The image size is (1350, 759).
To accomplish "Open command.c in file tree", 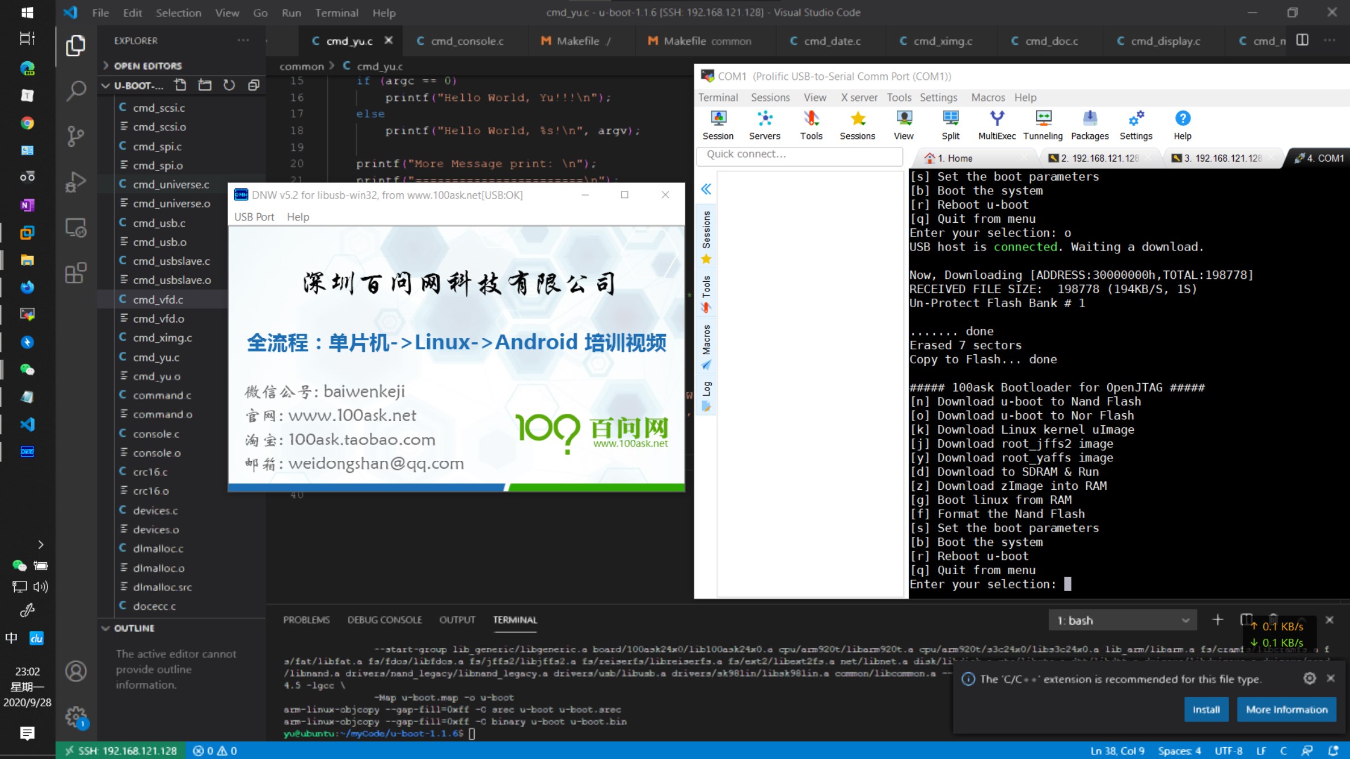I will (x=162, y=395).
